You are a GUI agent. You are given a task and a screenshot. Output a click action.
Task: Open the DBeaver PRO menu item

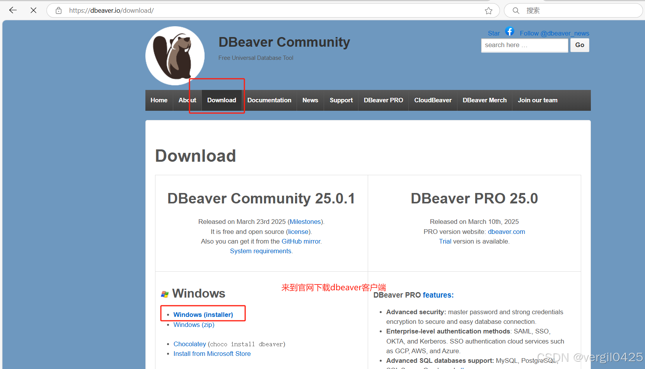click(x=383, y=100)
